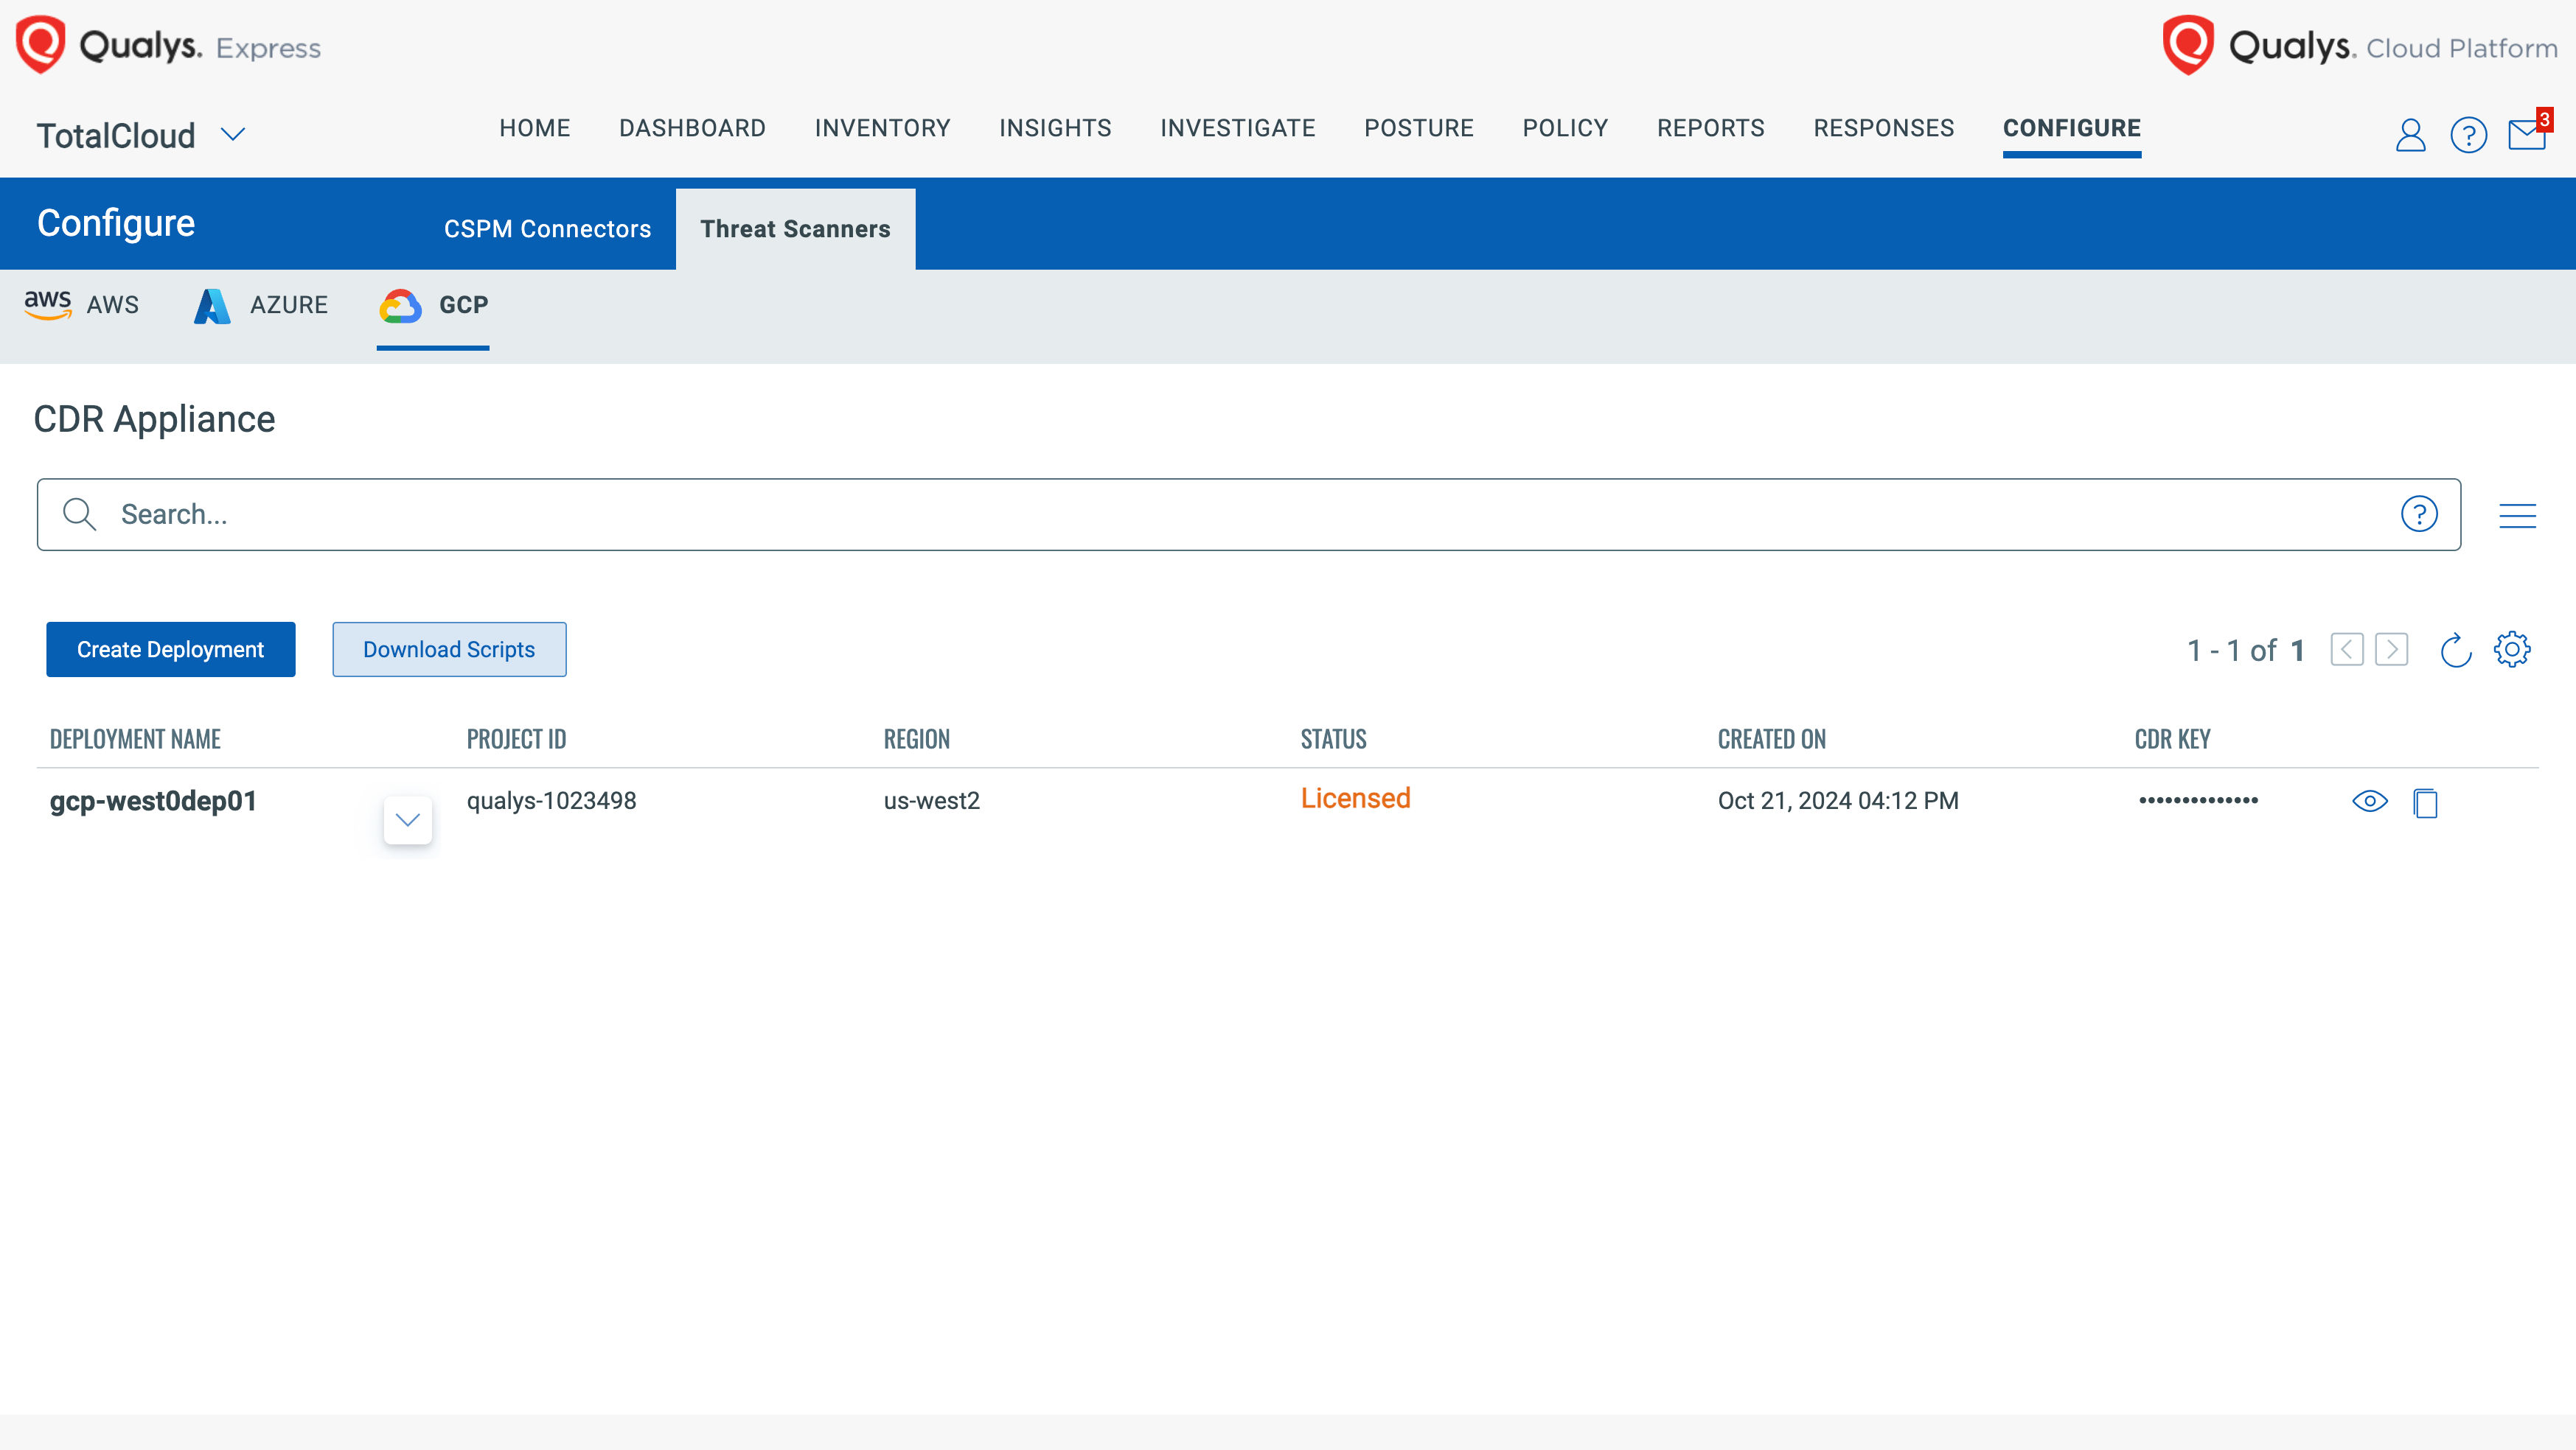
Task: Open search help question mark icon
Action: pyautogui.click(x=2419, y=514)
